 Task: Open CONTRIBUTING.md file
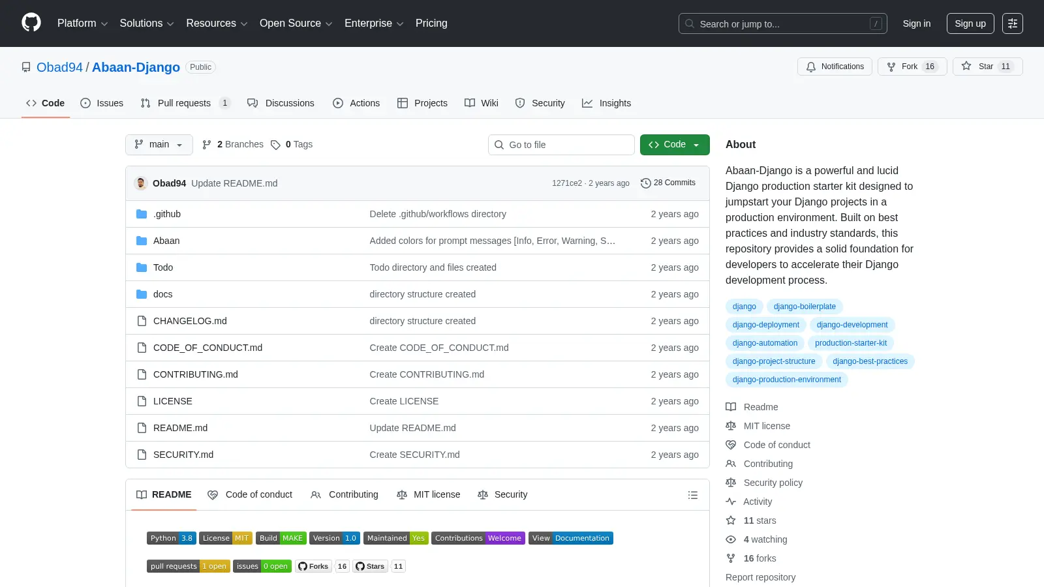(x=196, y=374)
